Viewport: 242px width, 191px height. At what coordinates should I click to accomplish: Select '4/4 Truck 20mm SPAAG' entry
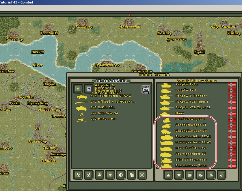(x=111, y=96)
